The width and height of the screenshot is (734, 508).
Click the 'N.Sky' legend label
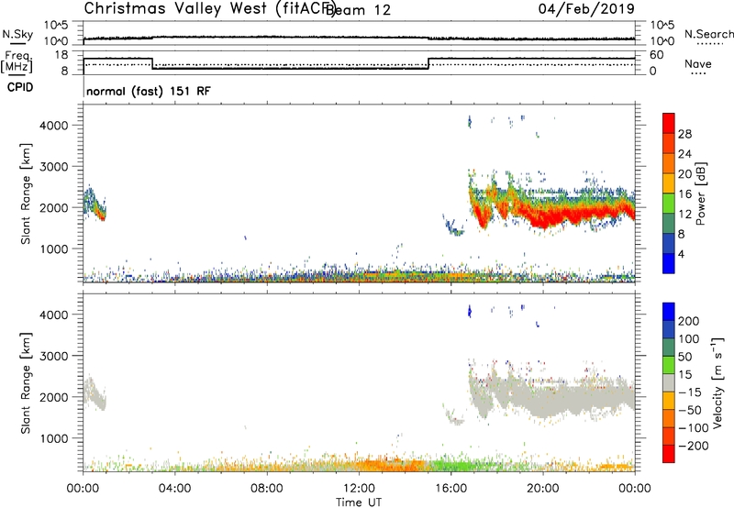tap(17, 34)
